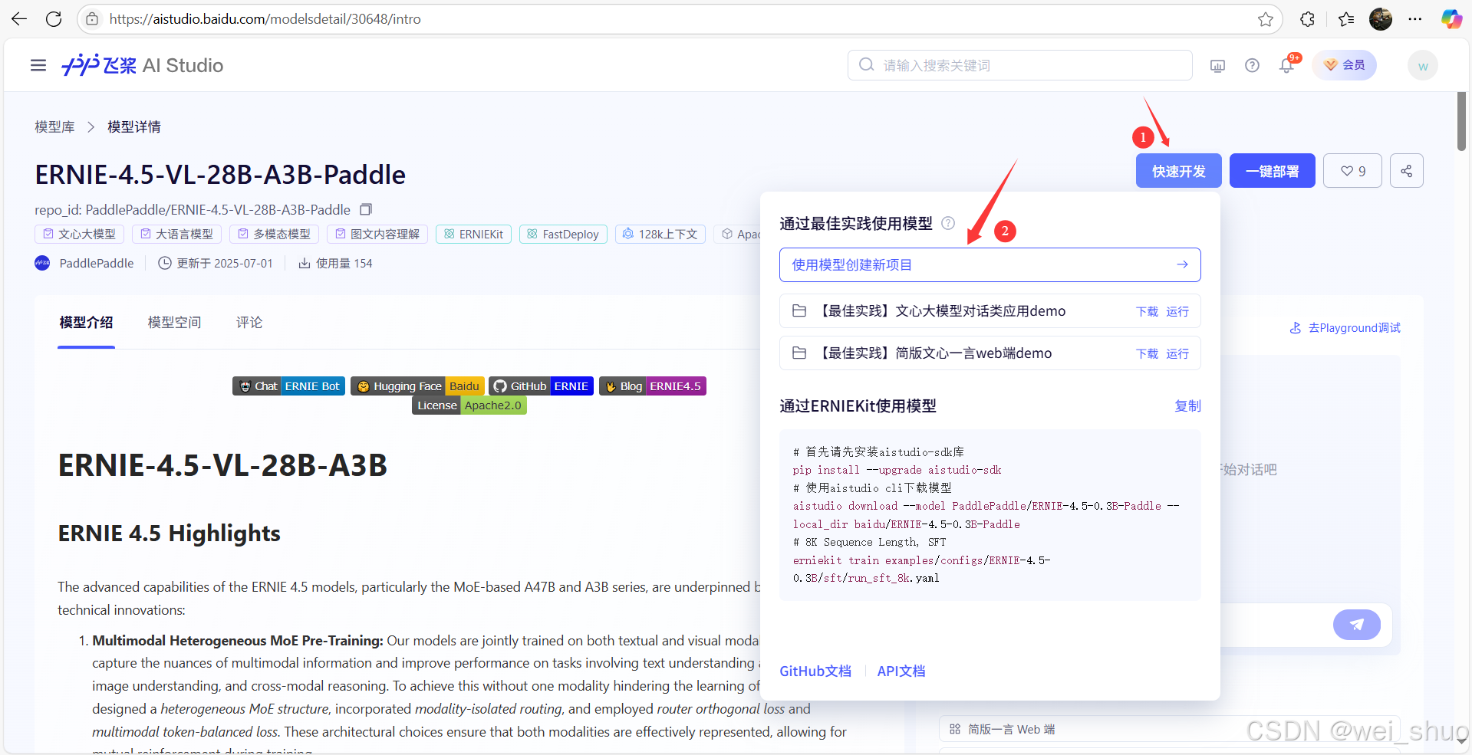Switch to the 模型介绍 tab

[86, 322]
